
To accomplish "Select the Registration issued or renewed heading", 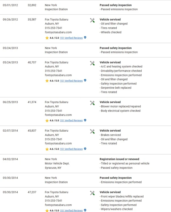I will [x=119, y=159].
